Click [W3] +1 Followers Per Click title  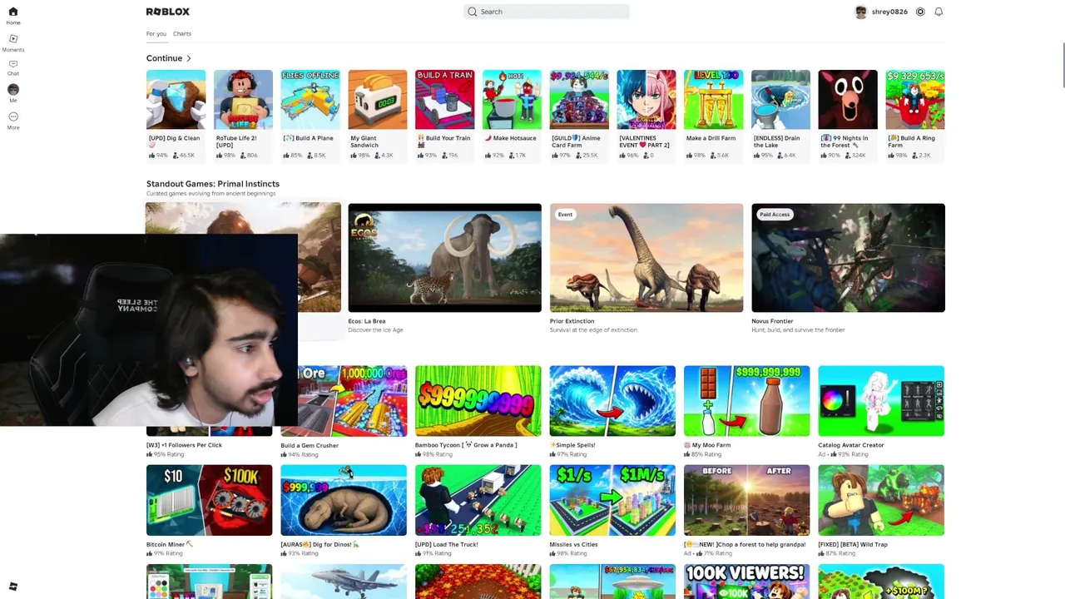tap(184, 445)
